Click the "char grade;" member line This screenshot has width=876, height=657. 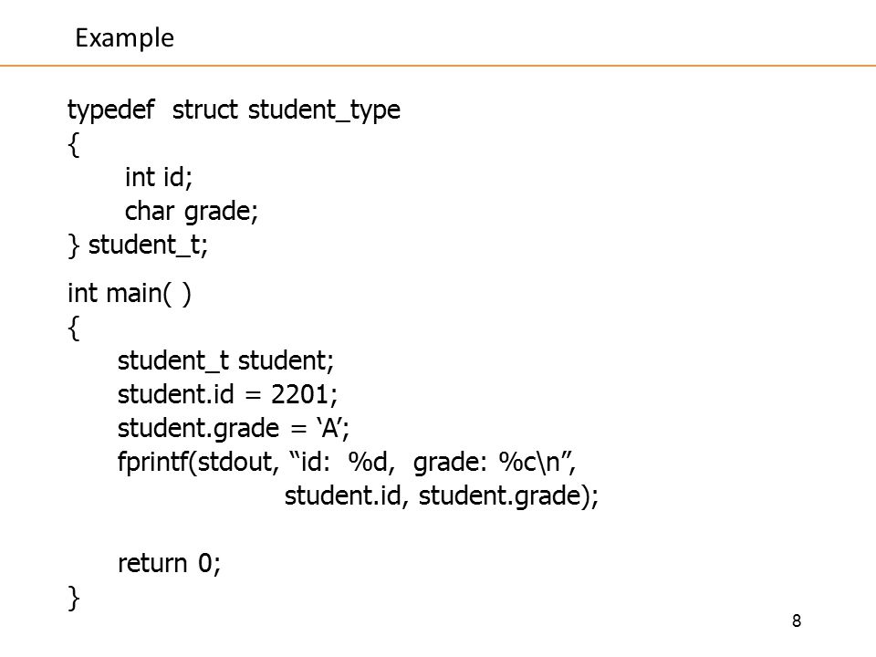point(191,212)
